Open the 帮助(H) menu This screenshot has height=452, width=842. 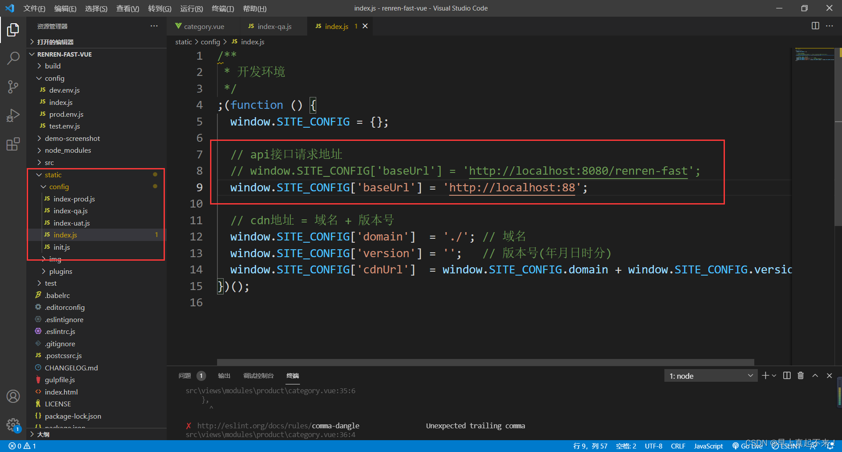coord(255,8)
